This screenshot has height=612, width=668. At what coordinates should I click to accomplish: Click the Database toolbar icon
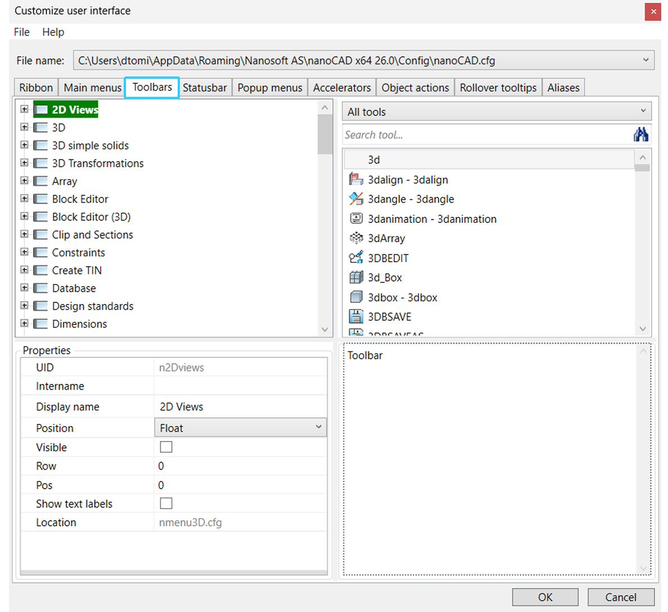(x=40, y=288)
